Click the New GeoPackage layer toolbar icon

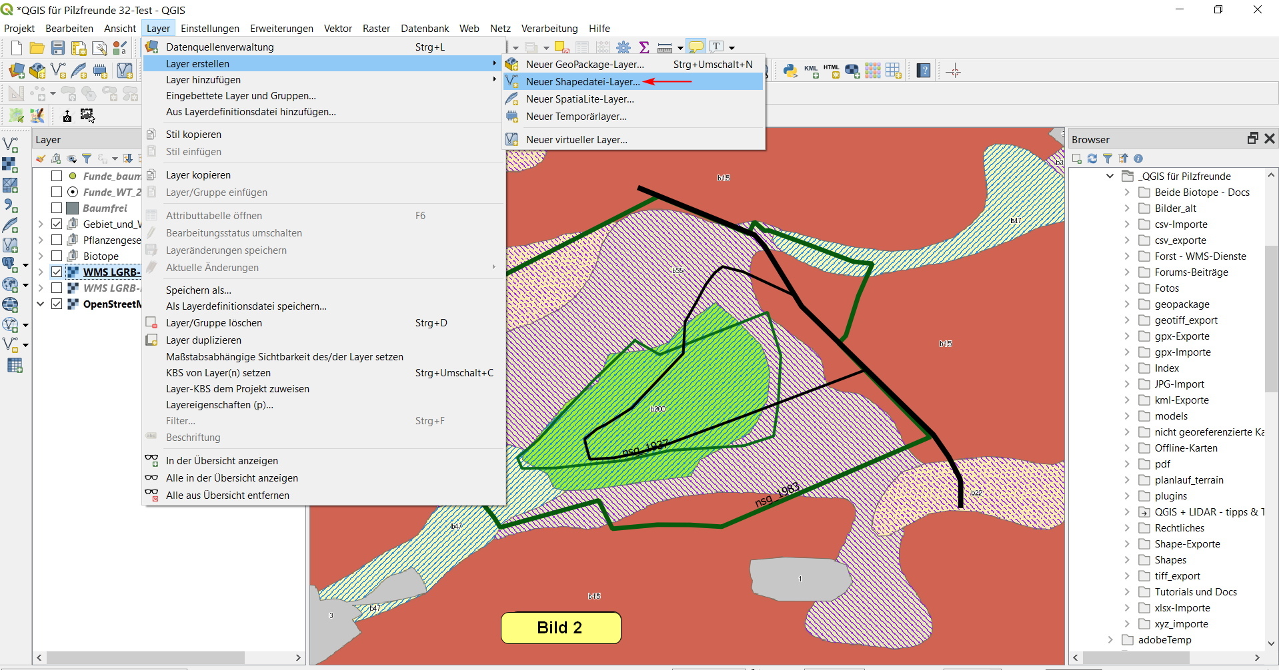point(37,71)
